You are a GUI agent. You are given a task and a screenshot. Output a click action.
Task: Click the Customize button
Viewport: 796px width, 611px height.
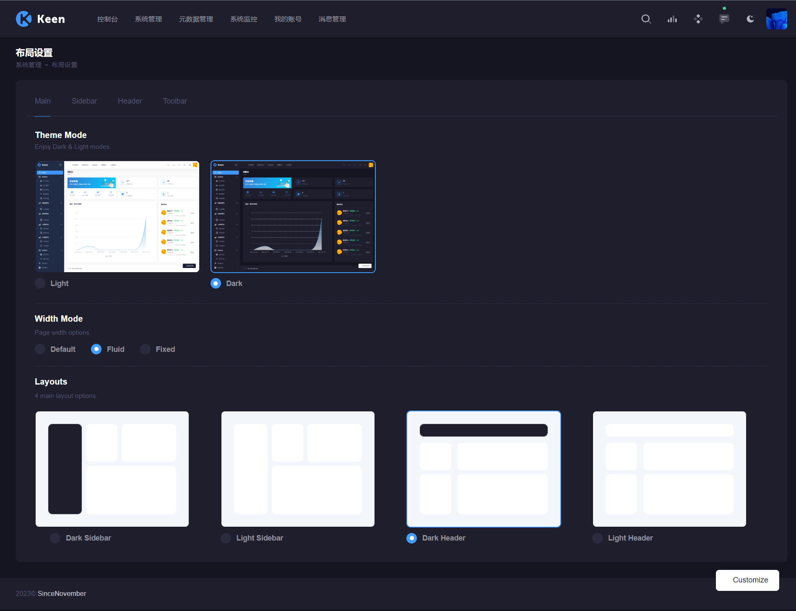pos(747,580)
